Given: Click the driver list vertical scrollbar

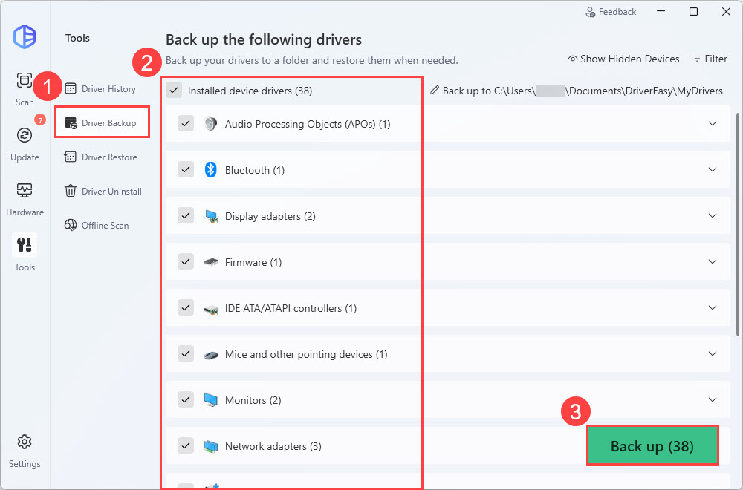Looking at the screenshot, I should point(737,223).
